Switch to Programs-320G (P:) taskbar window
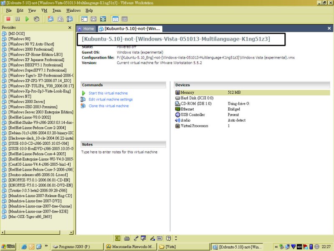Image resolution: width=334 pixels, height=251 pixels. coord(77,247)
